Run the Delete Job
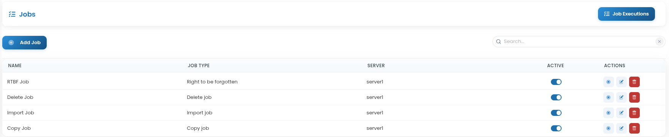Viewport: 669px width, 137px height. tap(608, 97)
